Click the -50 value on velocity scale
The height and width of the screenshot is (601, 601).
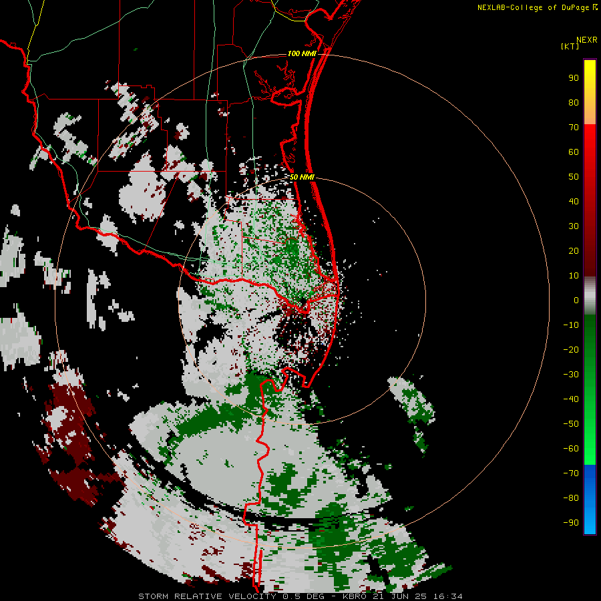(x=571, y=424)
